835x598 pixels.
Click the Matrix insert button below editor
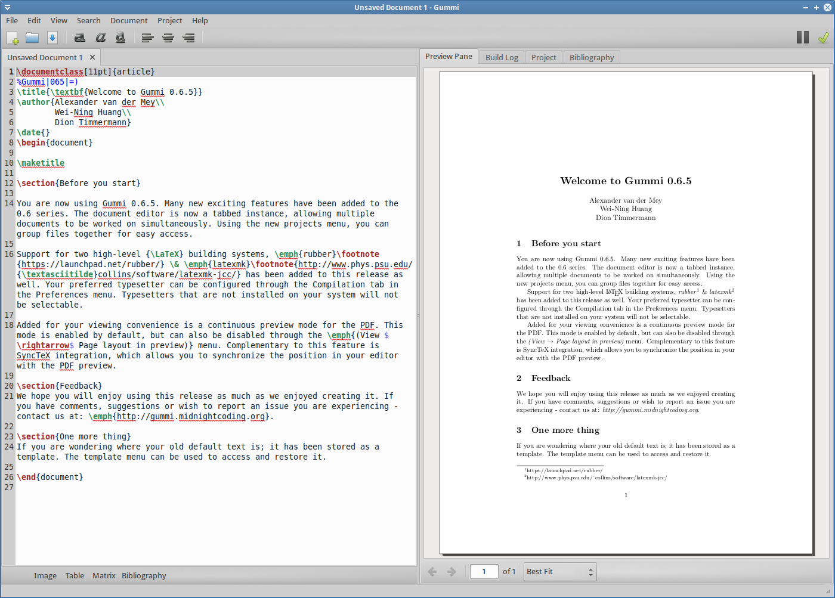[104, 575]
